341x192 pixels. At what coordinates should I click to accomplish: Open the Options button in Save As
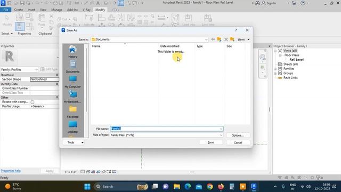[x=238, y=135]
